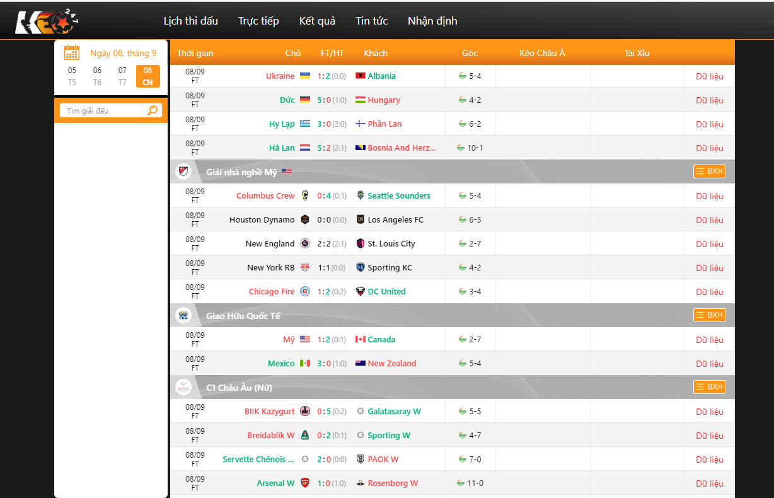Open Dữ liệu for Ukraine vs Albania
774x498 pixels.
(x=710, y=76)
